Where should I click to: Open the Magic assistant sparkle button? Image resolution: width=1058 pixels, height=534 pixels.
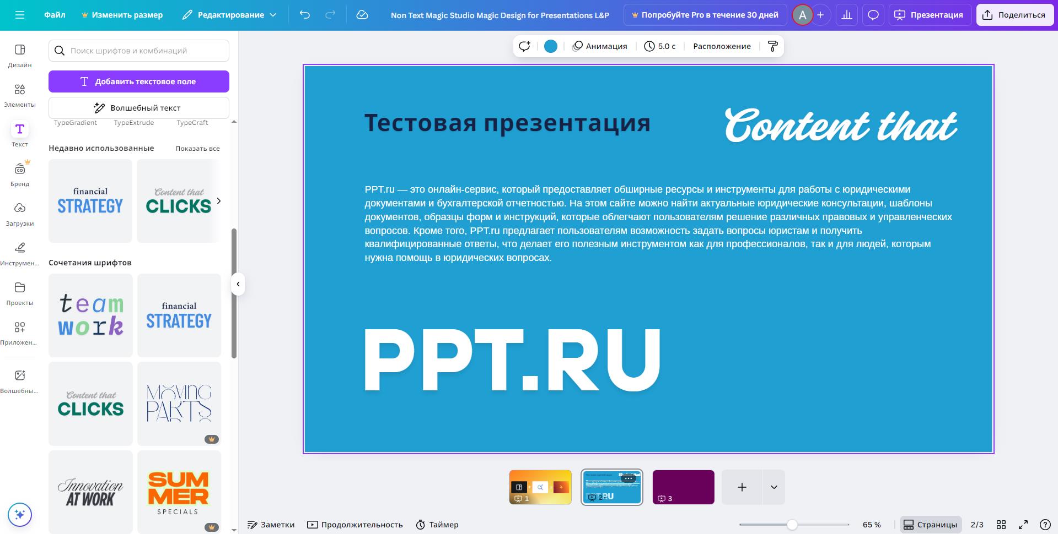pos(20,515)
